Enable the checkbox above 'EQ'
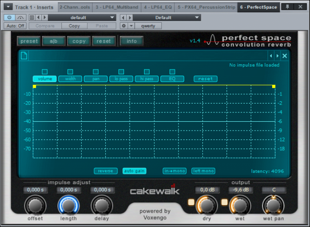Image resolution: width=310 pixels, height=227 pixels. point(172,72)
